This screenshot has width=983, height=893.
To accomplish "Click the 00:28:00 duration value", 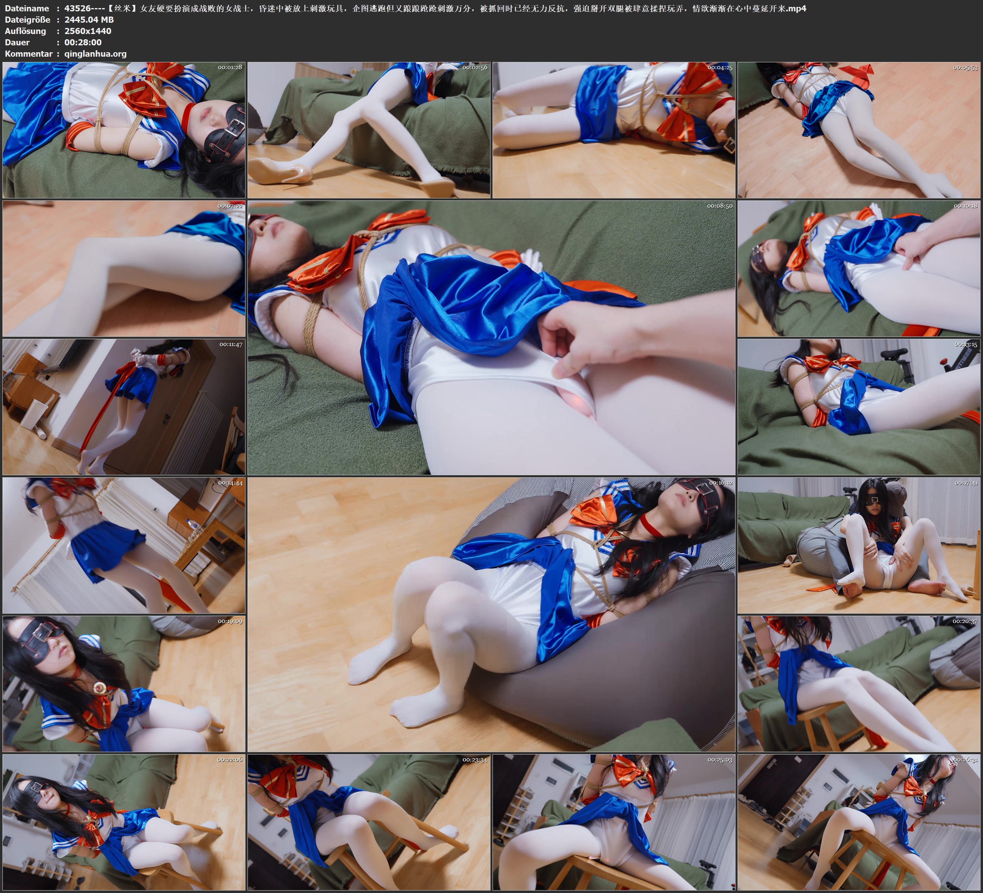I will 83,43.
